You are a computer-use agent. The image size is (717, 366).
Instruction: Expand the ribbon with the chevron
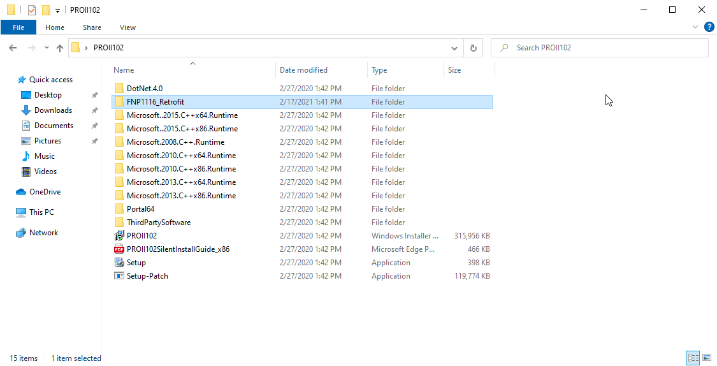pyautogui.click(x=695, y=27)
